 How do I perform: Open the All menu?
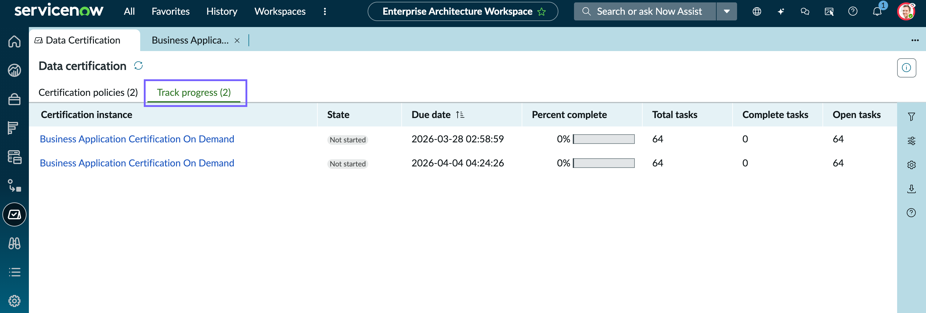[x=129, y=11]
